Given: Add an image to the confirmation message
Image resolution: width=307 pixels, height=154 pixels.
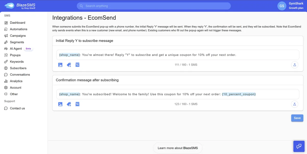Looking at the screenshot, I should [60, 104].
